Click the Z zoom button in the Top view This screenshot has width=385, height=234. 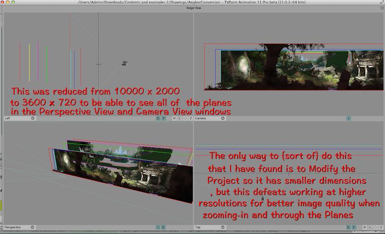(x=381, y=227)
